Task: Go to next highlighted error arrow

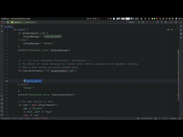Action: click(178, 30)
